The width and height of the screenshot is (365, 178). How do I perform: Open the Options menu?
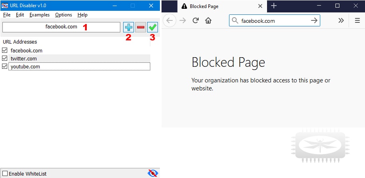point(64,15)
